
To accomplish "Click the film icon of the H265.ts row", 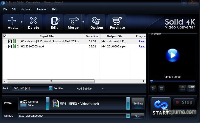I will pyautogui.click(x=15, y=41).
